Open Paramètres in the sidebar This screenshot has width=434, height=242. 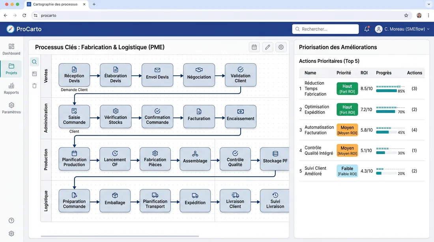[x=11, y=108]
